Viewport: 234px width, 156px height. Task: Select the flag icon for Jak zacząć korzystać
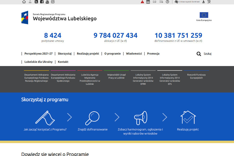pyautogui.click(x=45, y=118)
